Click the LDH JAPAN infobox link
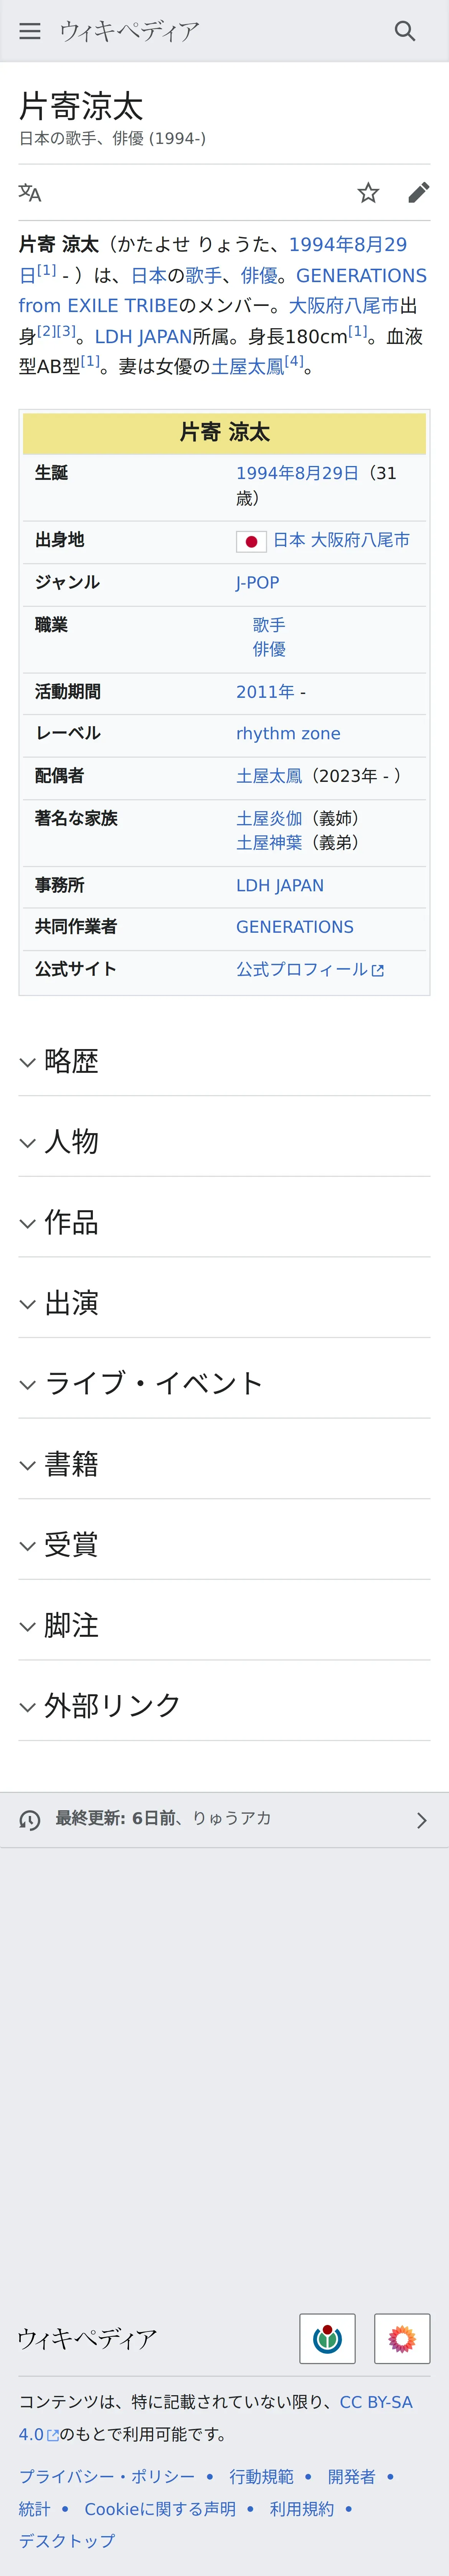Image resolution: width=449 pixels, height=2576 pixels. 280,885
